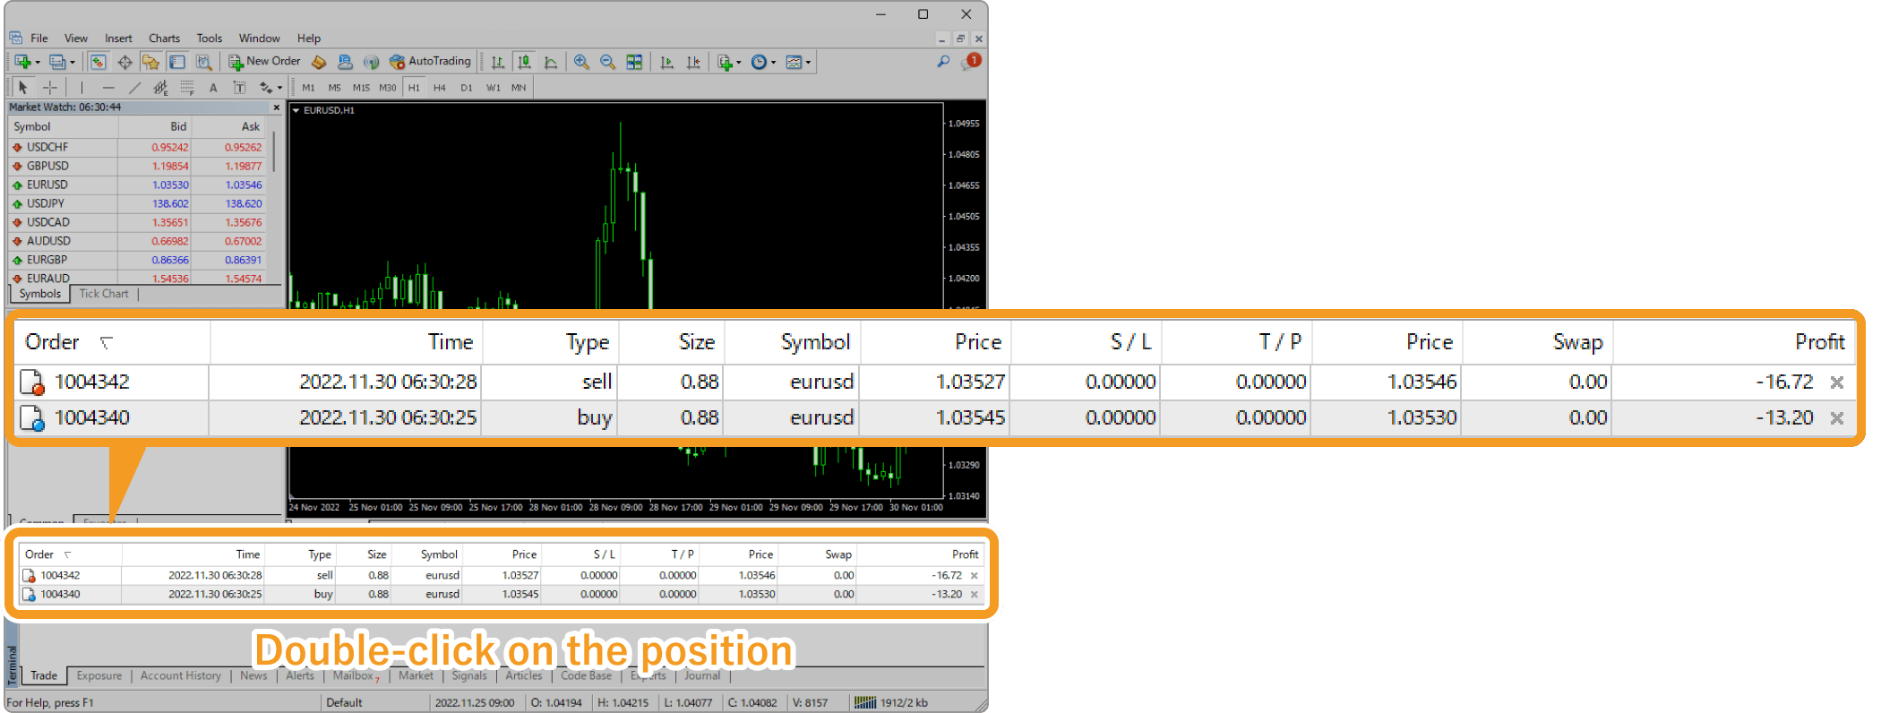Image resolution: width=1881 pixels, height=713 pixels.
Task: Close the Market Watch panel
Action: (x=276, y=107)
